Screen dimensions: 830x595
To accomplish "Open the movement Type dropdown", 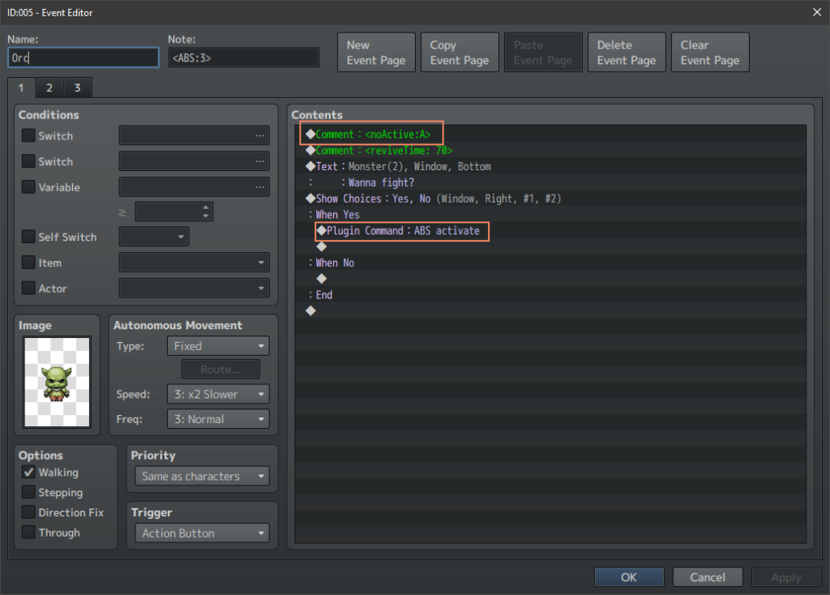I will [x=218, y=346].
